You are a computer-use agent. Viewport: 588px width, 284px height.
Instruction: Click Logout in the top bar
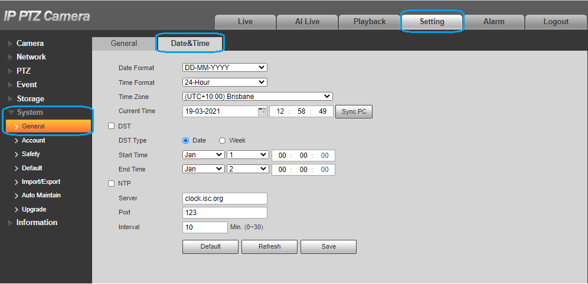(x=556, y=22)
